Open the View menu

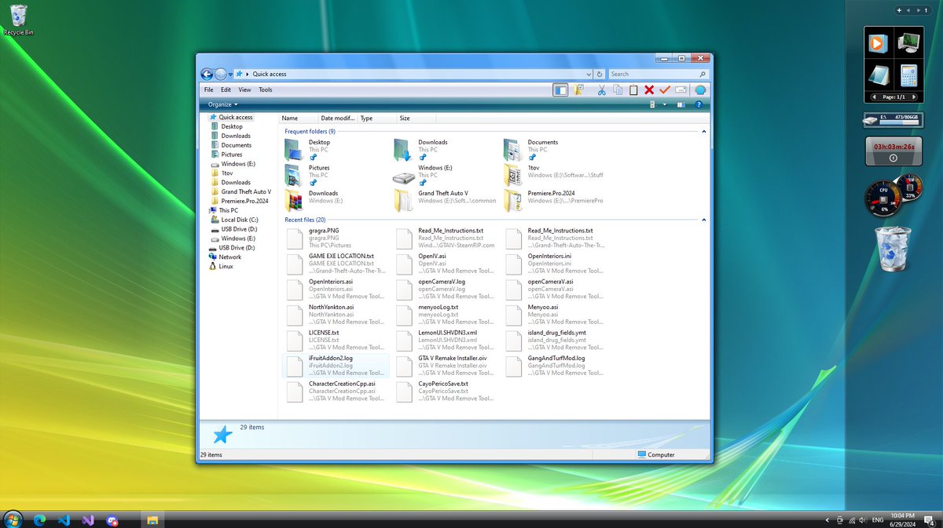click(245, 89)
